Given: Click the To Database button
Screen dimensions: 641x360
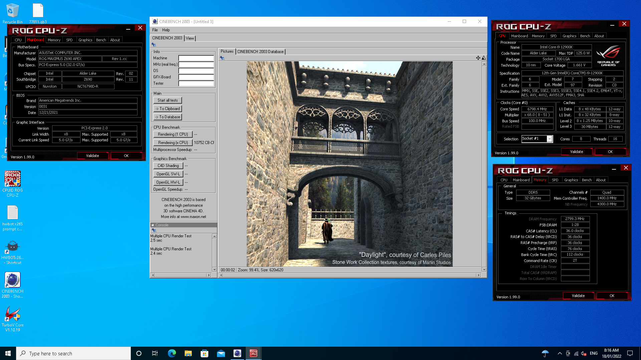Looking at the screenshot, I should (168, 117).
